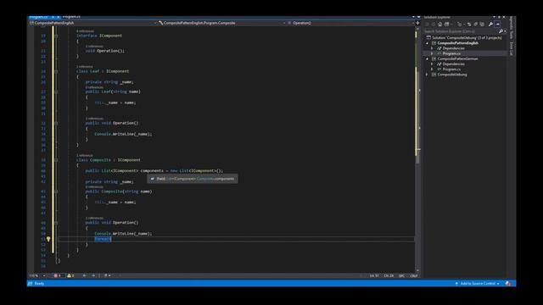Switch to the inactive Program.cs editor tab
This screenshot has height=305, width=543.
[x=71, y=17]
